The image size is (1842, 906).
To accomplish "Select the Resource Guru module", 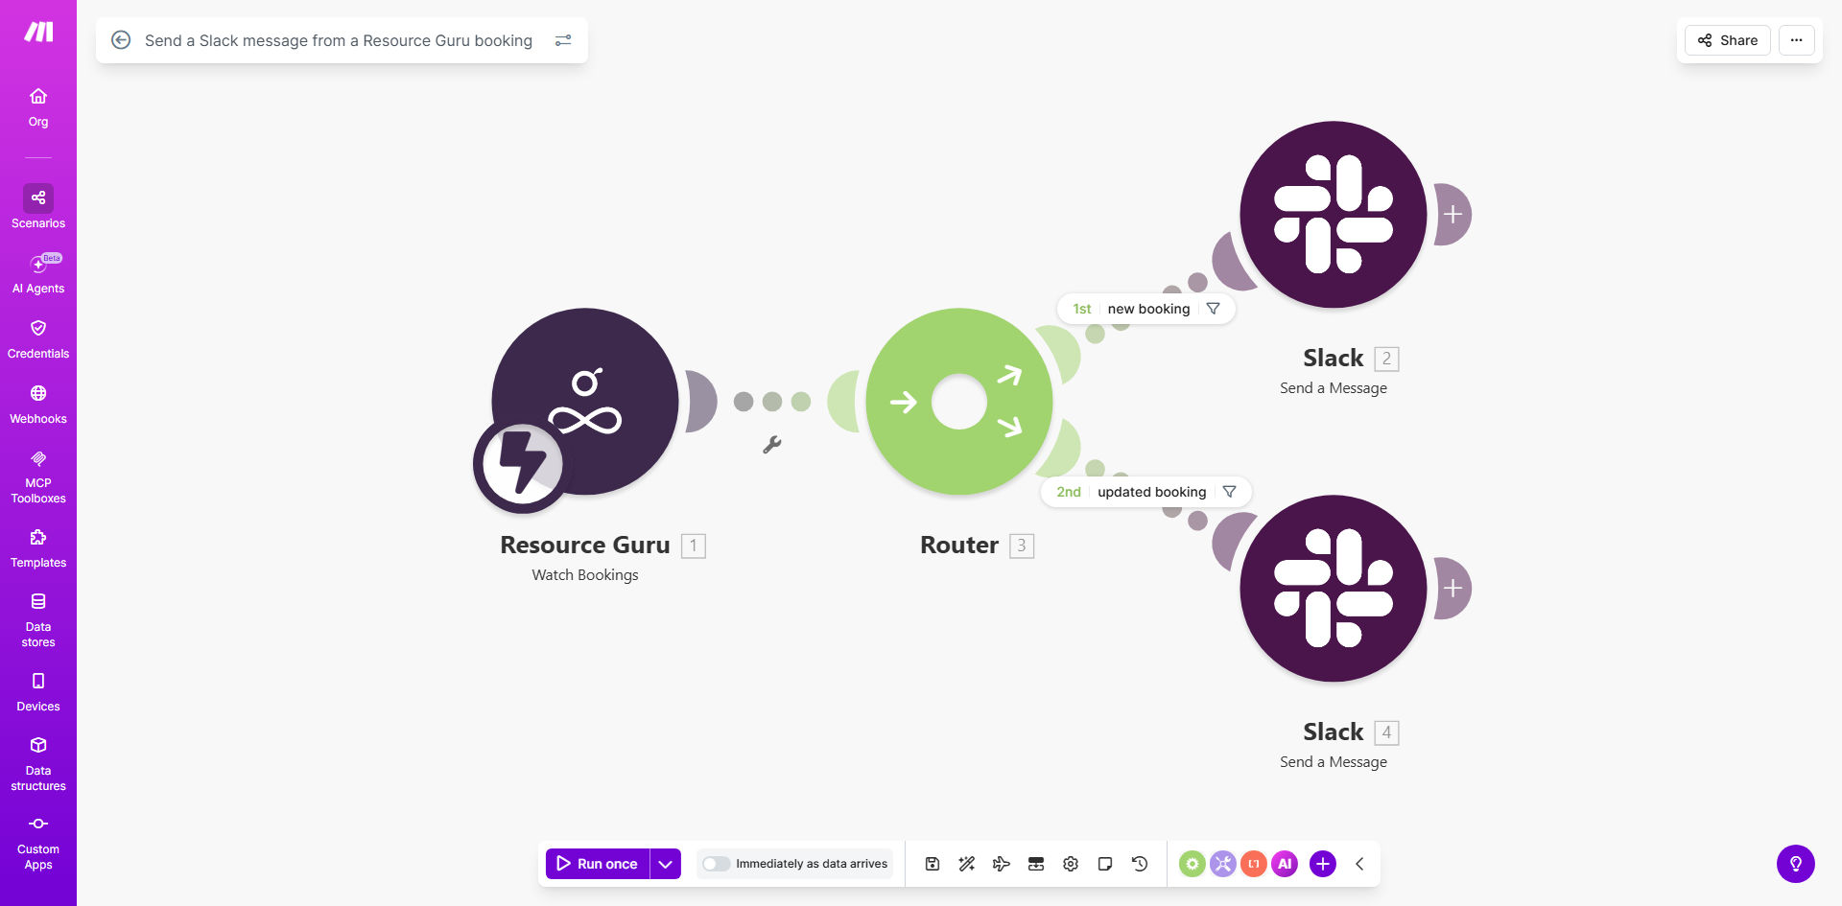I will 585,401.
